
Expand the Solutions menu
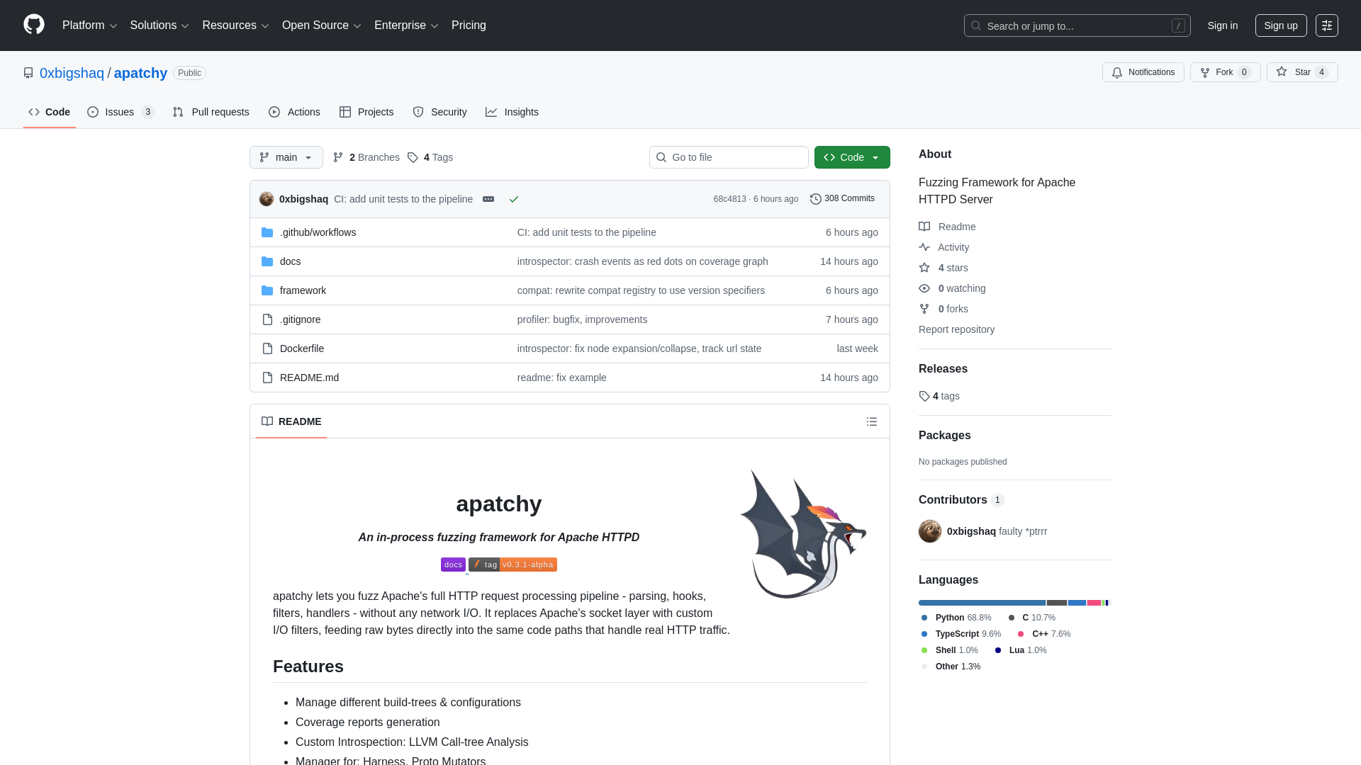pyautogui.click(x=159, y=25)
